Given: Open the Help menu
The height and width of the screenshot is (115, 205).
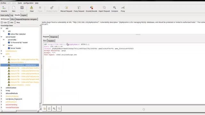Looking at the screenshot, I should tap(37, 3).
